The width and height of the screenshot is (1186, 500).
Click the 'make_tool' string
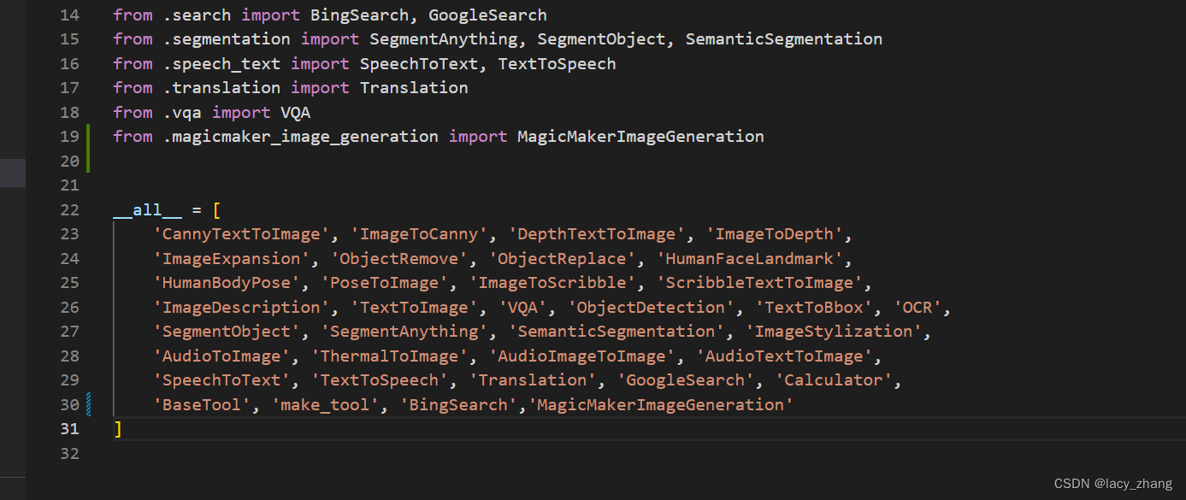(326, 405)
